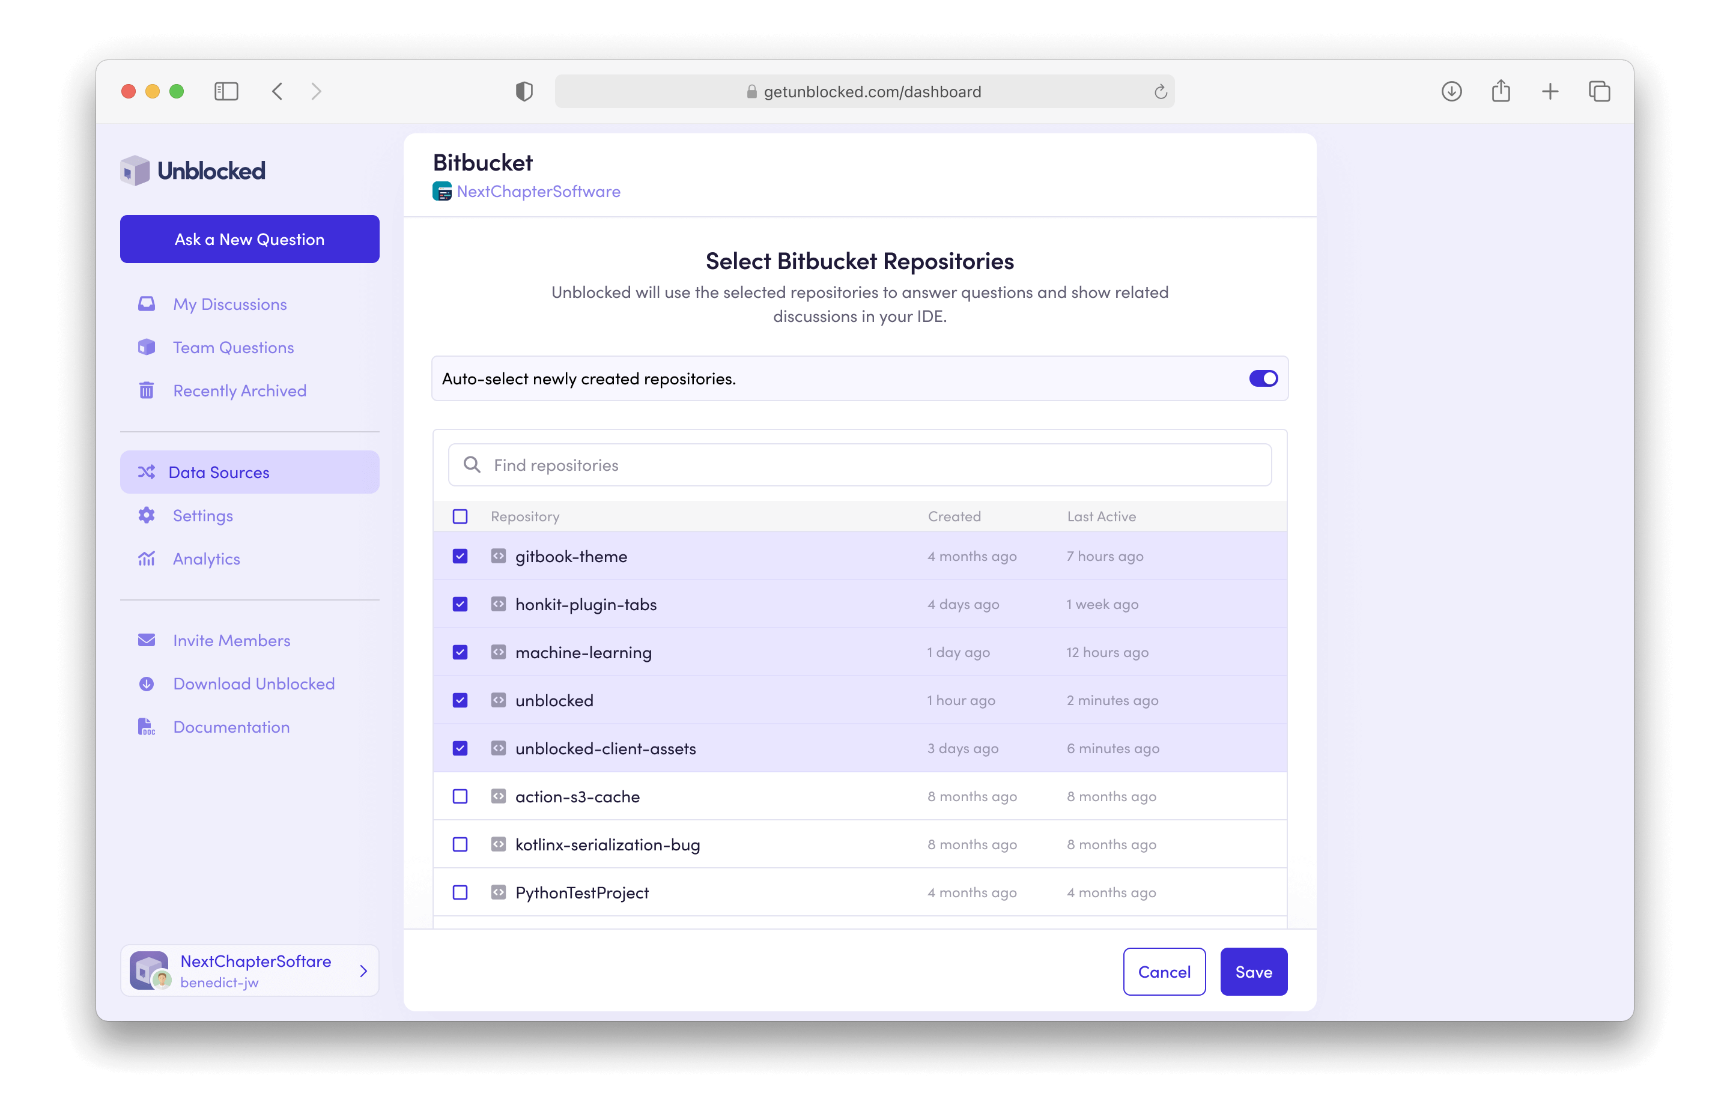The width and height of the screenshot is (1730, 1093).
Task: Go back with the browser back arrow
Action: click(278, 91)
